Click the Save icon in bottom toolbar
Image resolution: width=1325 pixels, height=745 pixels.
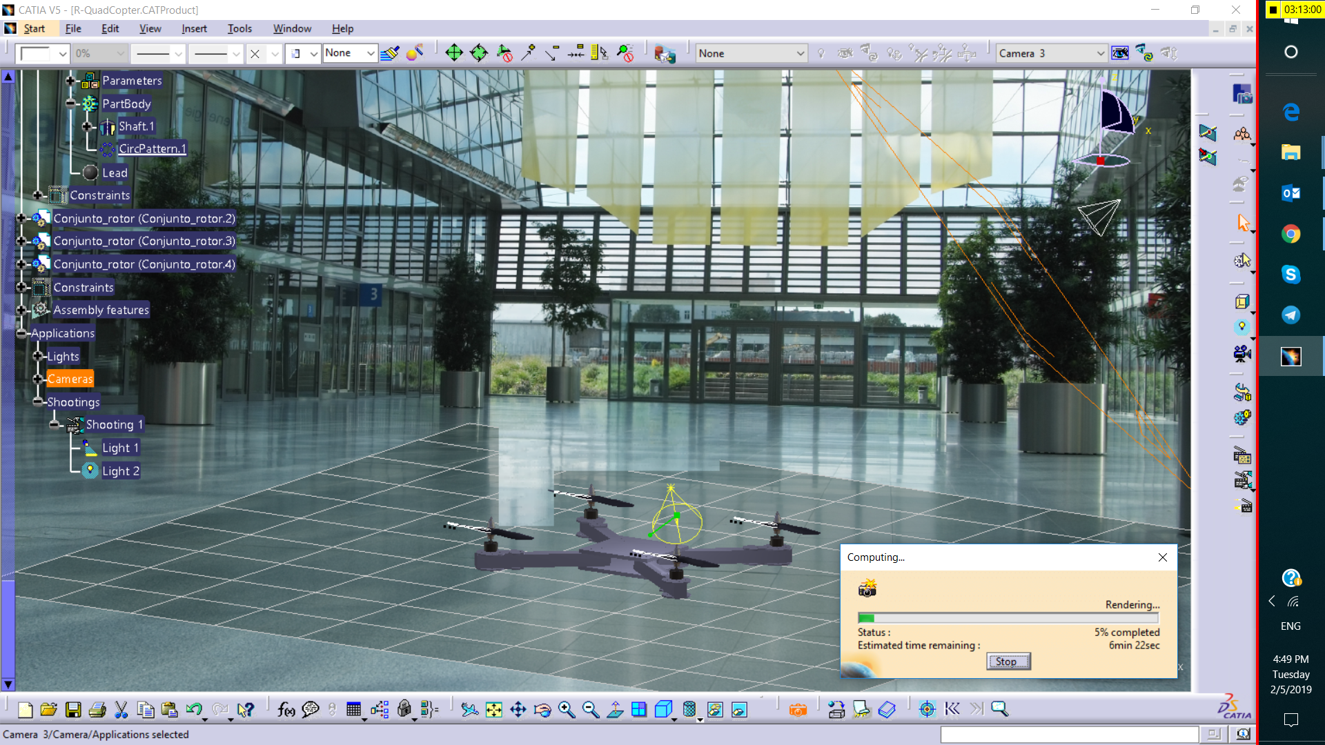click(x=73, y=710)
